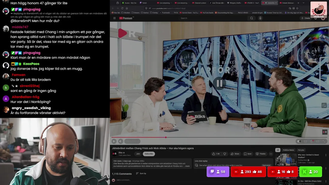Image resolution: width=329 pixels, height=185 pixels.
Task: Switch to the STUDIO 3 YouTube tab
Action: (252, 3)
